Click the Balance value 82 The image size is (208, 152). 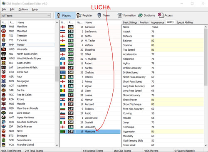[x=153, y=41]
